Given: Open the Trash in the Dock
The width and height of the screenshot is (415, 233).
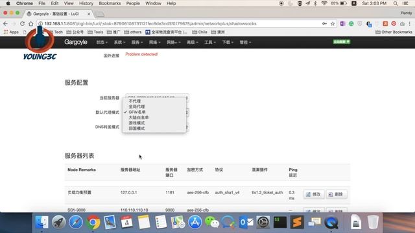Looking at the screenshot, I should [x=373, y=222].
